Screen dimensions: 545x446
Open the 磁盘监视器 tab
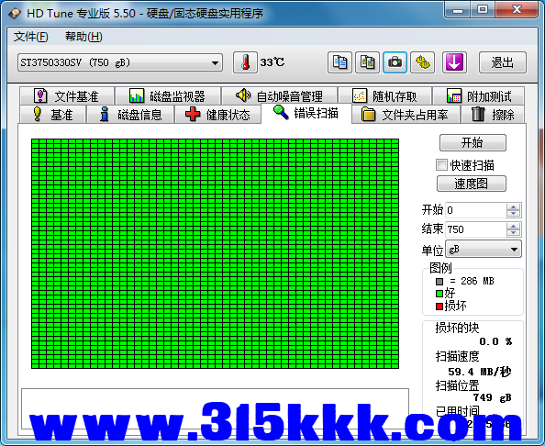(x=168, y=96)
